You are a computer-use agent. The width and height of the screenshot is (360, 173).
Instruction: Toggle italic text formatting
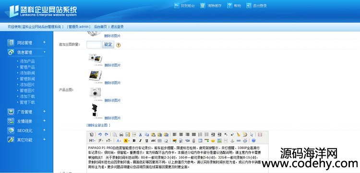pos(140,140)
